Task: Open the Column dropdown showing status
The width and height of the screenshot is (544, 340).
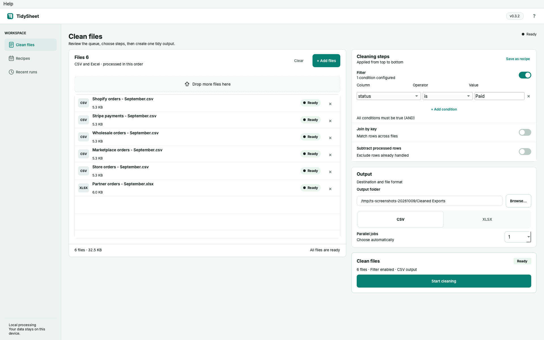Action: tap(388, 96)
